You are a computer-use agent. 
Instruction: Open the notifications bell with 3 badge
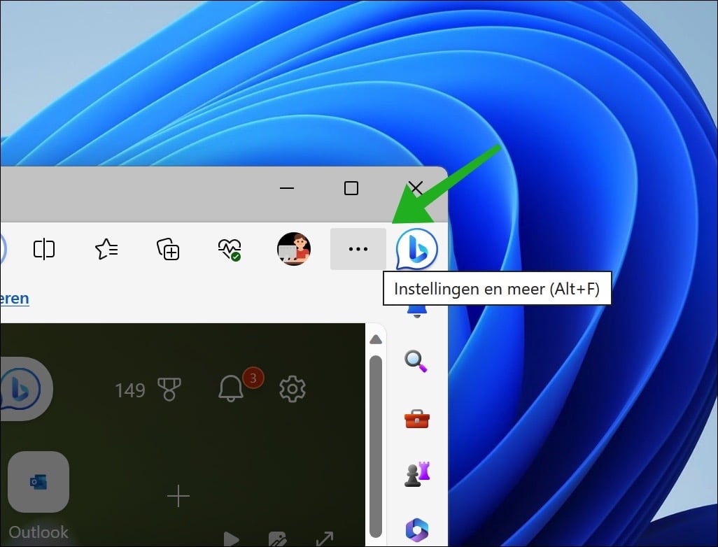[232, 389]
